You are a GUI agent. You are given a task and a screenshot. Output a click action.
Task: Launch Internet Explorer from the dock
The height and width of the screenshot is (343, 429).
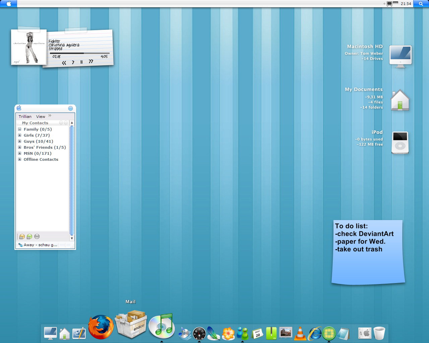coord(315,334)
